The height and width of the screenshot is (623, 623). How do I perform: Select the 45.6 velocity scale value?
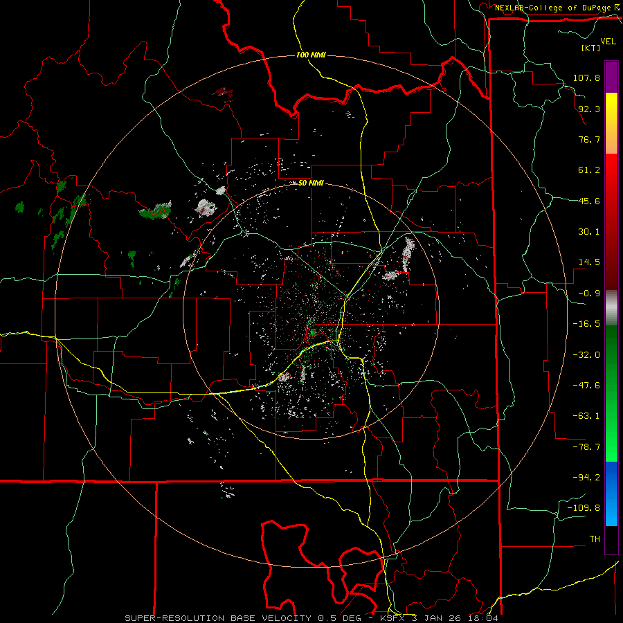tap(589, 201)
